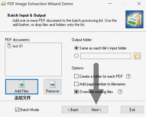Click the wizard folder picture in the header
Screen dimensions: 146x117
[134, 19]
